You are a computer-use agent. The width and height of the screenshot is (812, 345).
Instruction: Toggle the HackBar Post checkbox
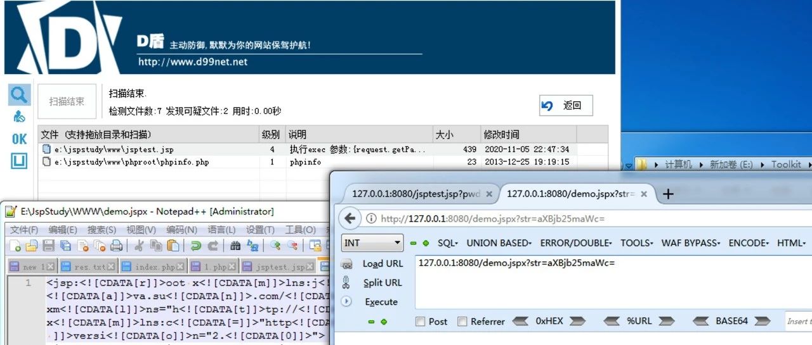pos(420,322)
